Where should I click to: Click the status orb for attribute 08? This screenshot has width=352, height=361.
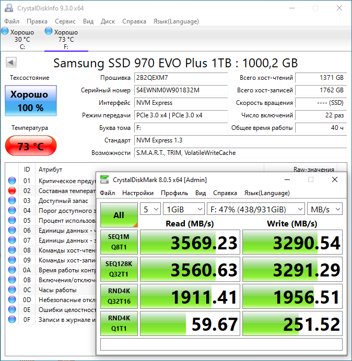click(12, 250)
